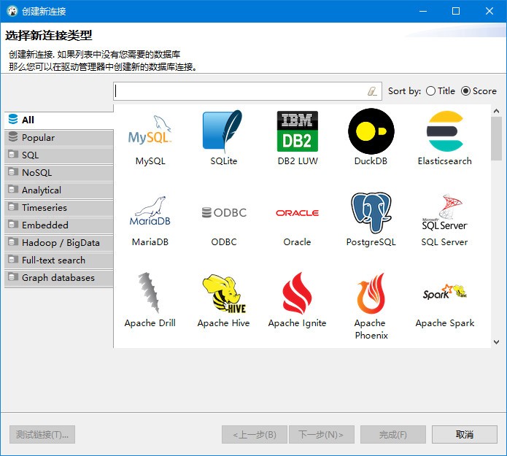The width and height of the screenshot is (507, 456).
Task: Switch to Full-text search category
Action: click(59, 260)
